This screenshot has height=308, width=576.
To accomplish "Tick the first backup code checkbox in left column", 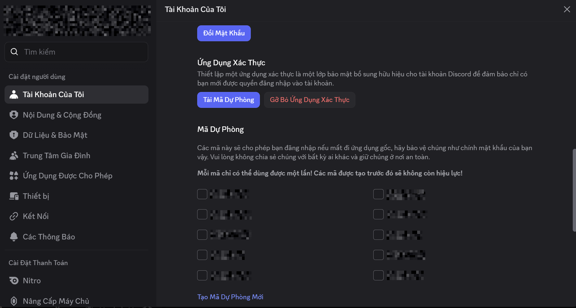I will click(x=202, y=194).
